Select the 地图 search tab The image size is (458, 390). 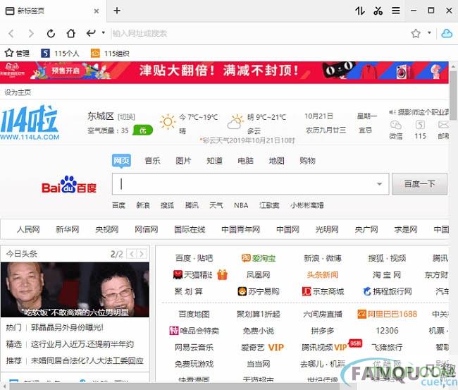pos(276,161)
